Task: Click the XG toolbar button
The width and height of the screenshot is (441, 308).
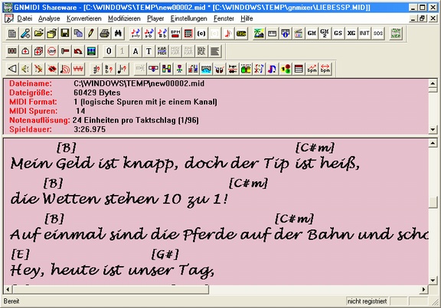Action: click(351, 34)
